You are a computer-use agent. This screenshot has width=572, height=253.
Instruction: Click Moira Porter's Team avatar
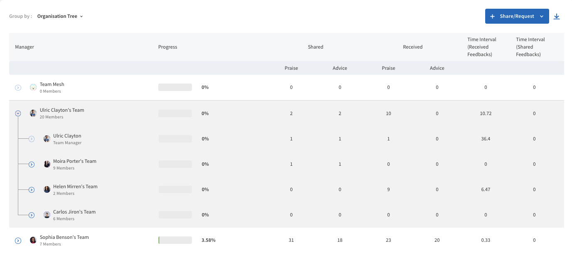pos(47,165)
